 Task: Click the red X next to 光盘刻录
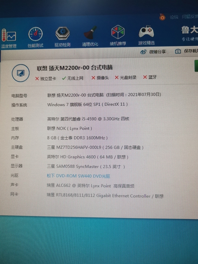pyautogui.click(x=116, y=78)
